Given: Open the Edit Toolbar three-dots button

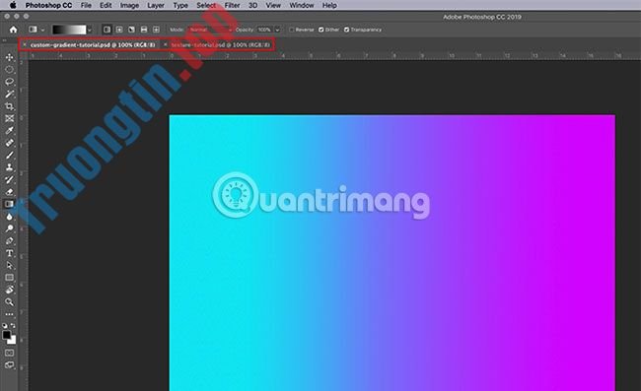Looking at the screenshot, I should (10, 314).
